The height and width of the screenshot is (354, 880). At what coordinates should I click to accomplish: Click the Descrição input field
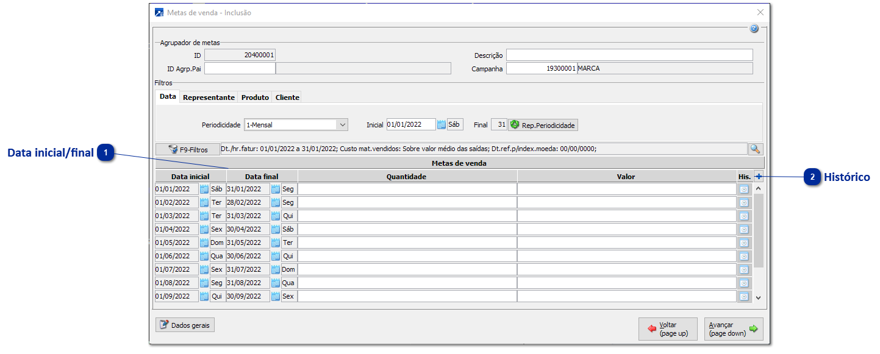coord(629,55)
